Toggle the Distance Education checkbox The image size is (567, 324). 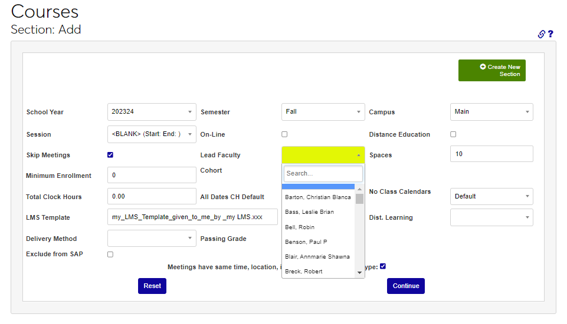[x=453, y=134]
